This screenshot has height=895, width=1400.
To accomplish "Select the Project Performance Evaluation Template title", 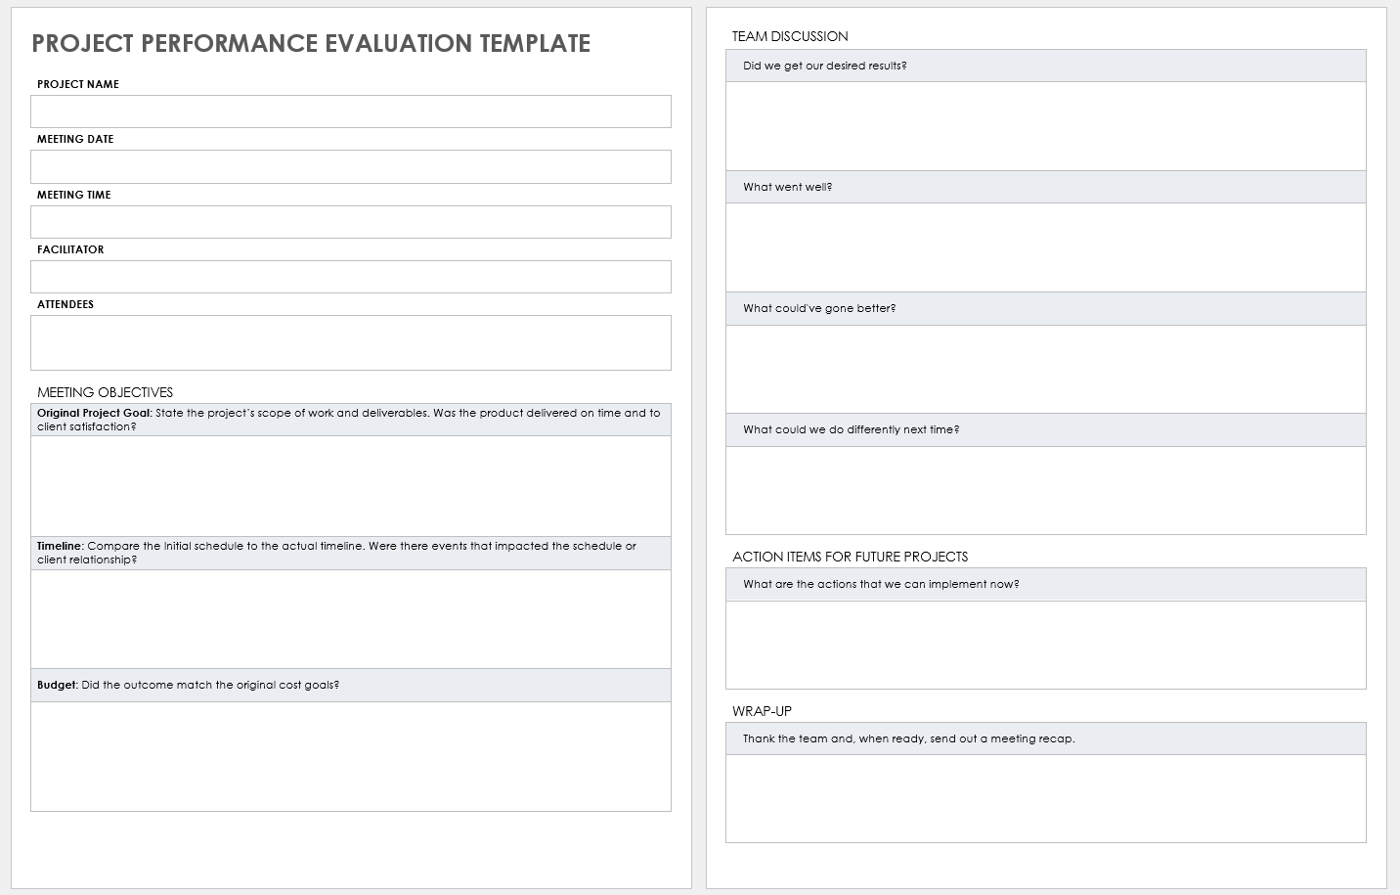I will coord(310,43).
